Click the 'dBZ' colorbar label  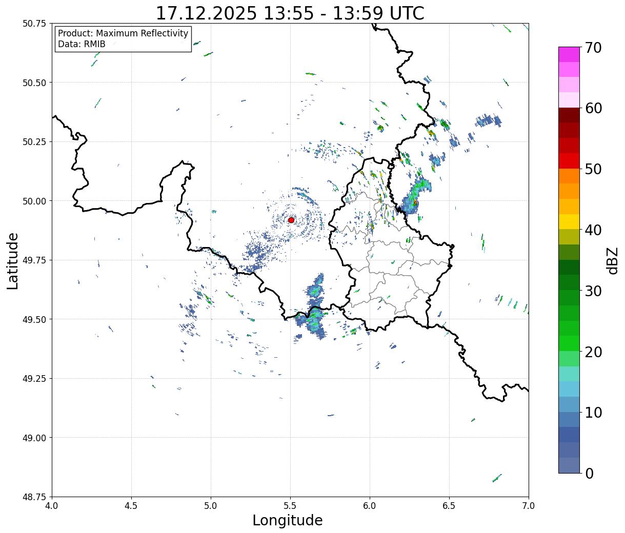[612, 260]
